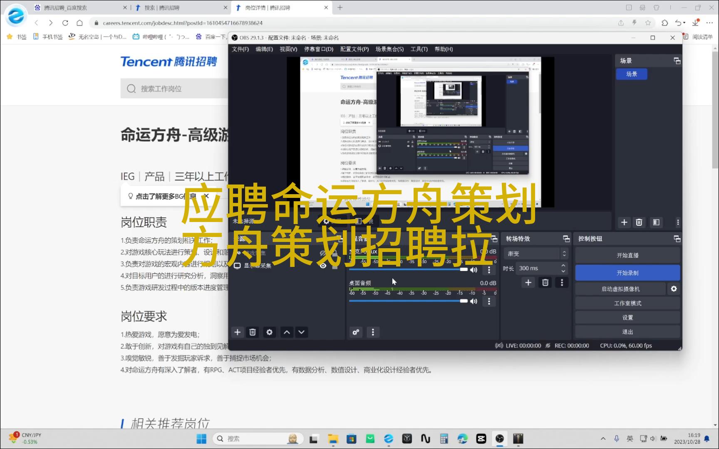Open the 哔哩哔哩 bookmark
Screen dimensions: 719x449
[161, 37]
